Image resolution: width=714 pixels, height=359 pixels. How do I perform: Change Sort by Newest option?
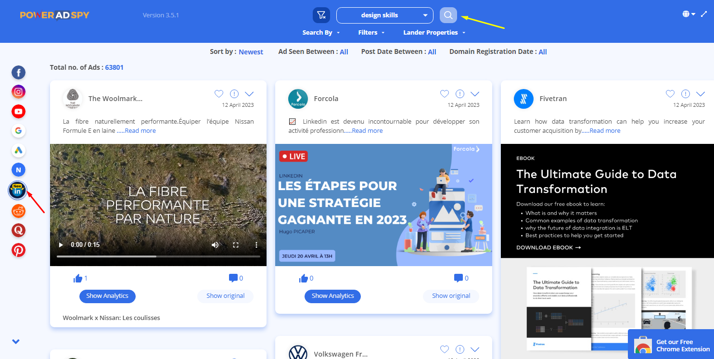pyautogui.click(x=251, y=52)
